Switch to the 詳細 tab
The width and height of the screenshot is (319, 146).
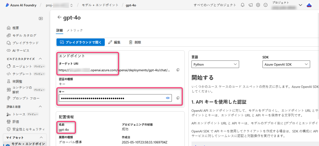point(60,30)
